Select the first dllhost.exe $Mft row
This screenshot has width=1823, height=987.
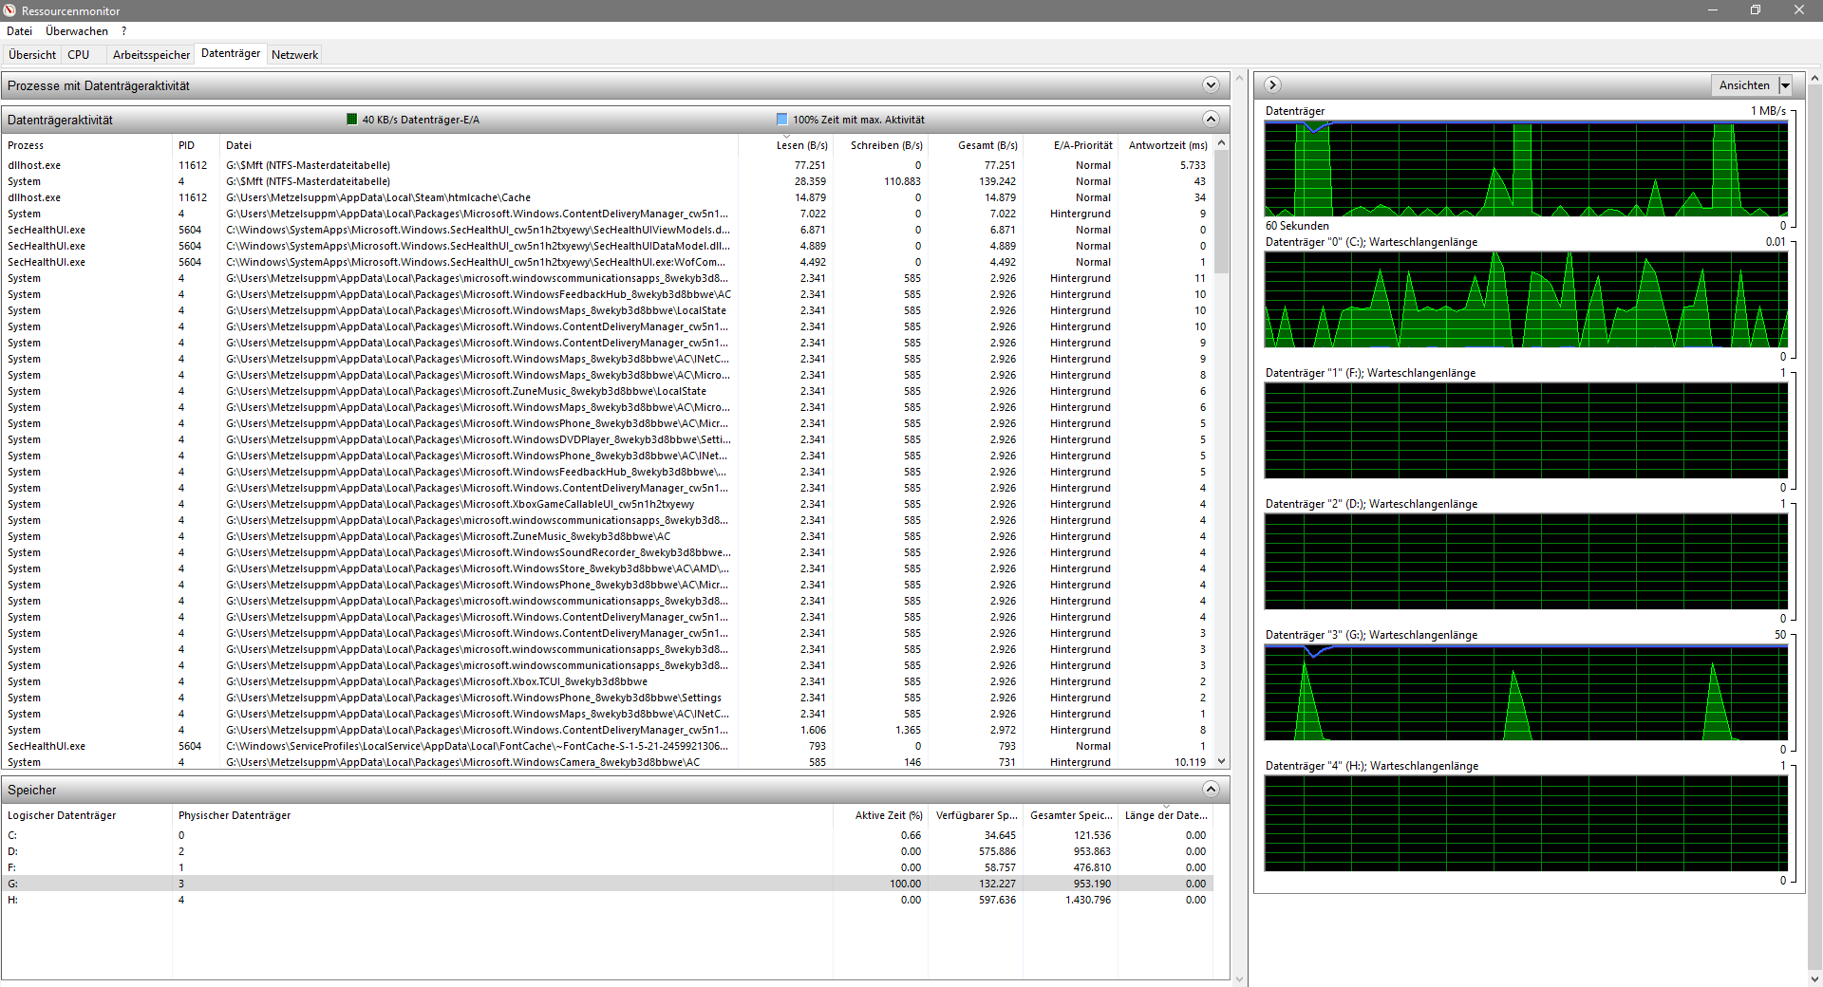click(x=608, y=165)
